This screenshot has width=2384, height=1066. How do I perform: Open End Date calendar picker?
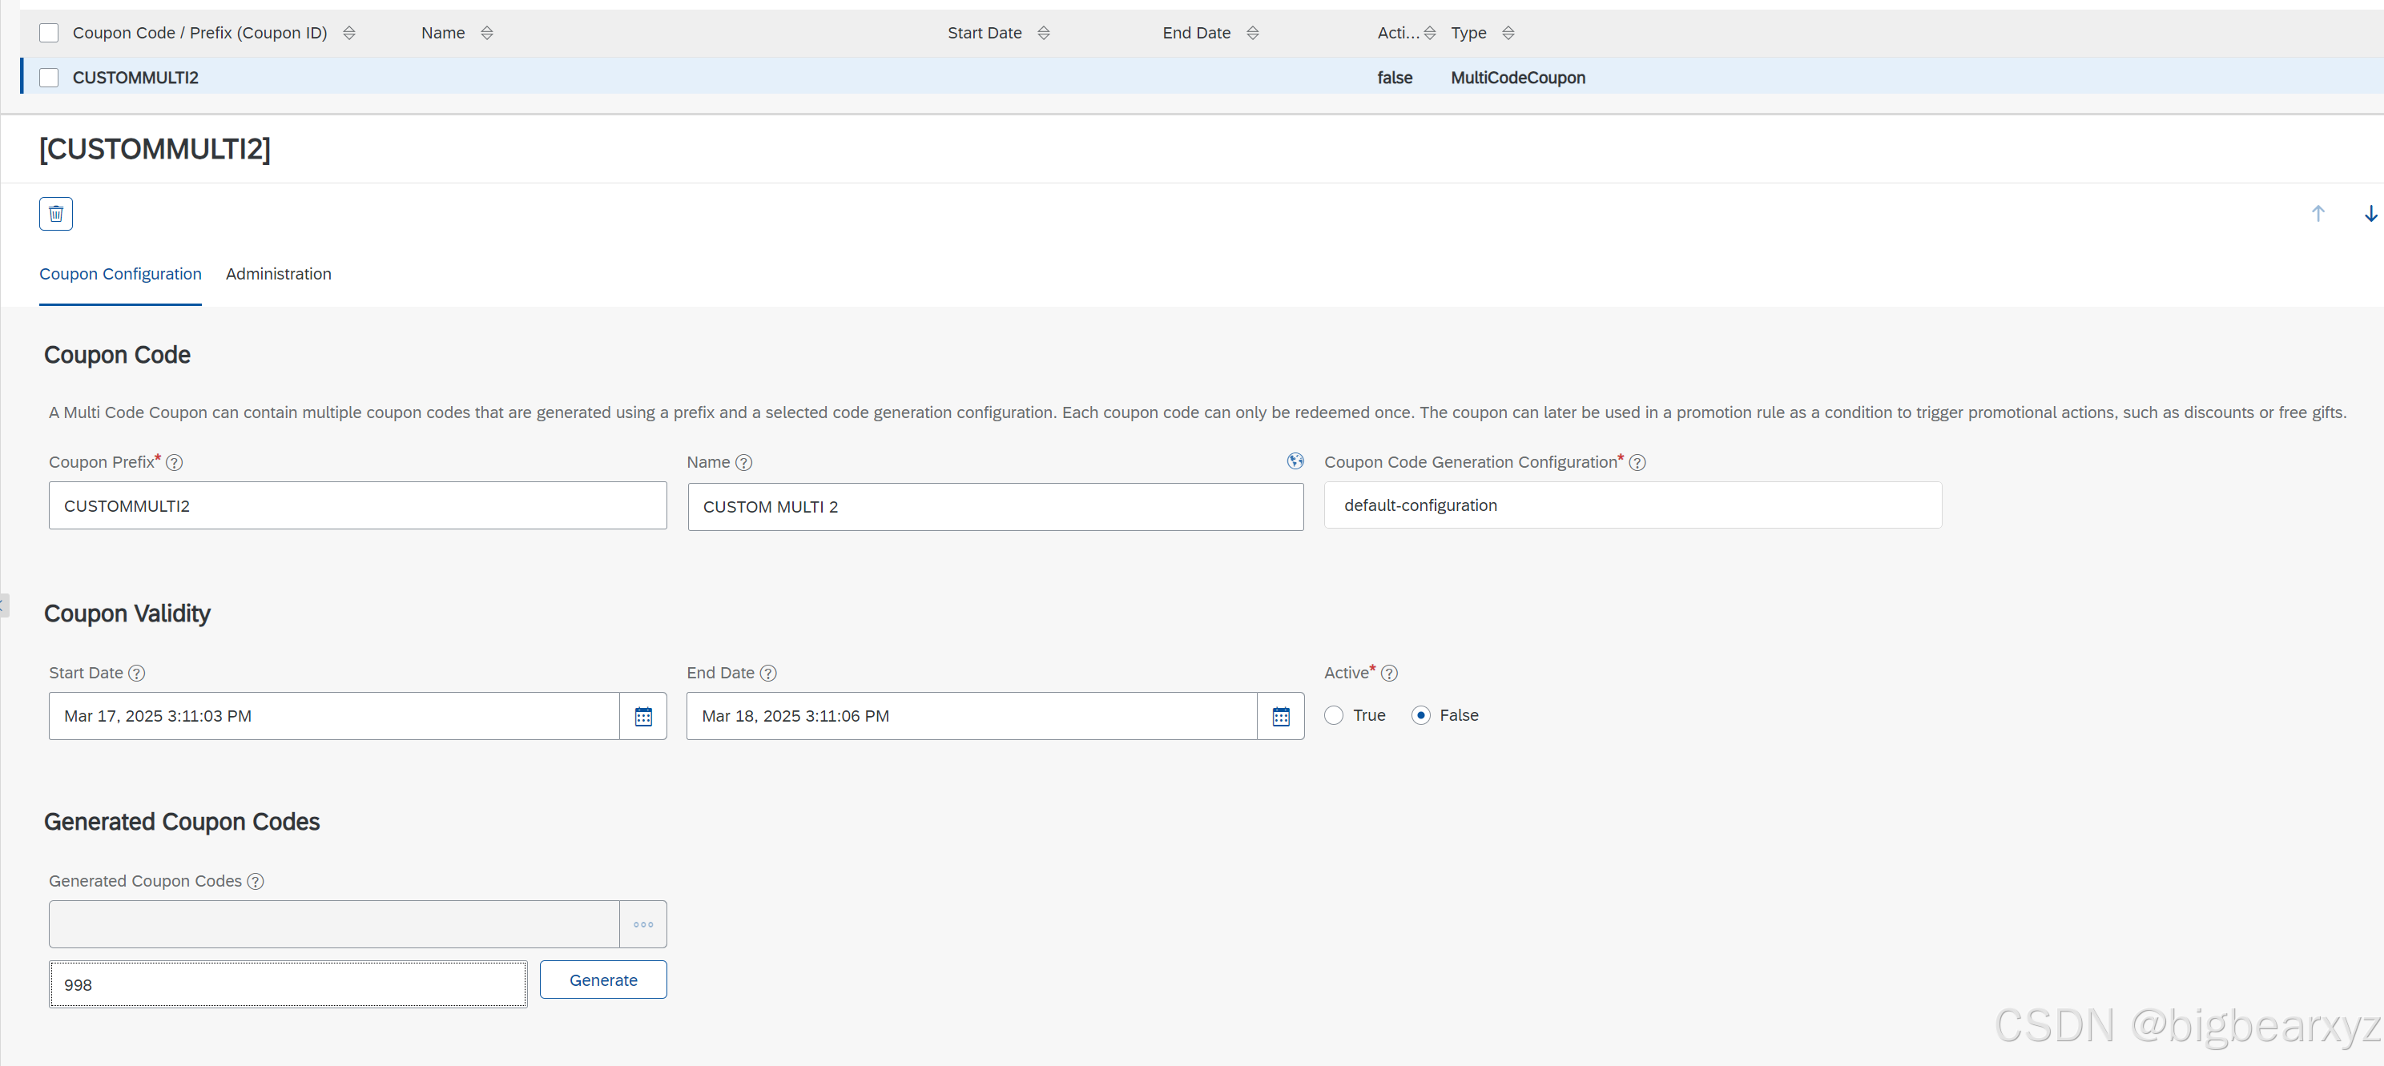click(1281, 716)
